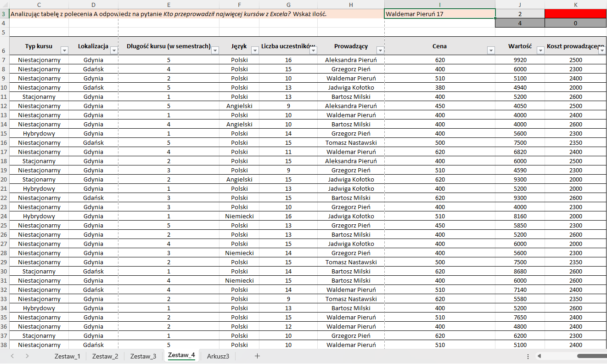Click 'Angielski' in row 12

tap(239, 106)
